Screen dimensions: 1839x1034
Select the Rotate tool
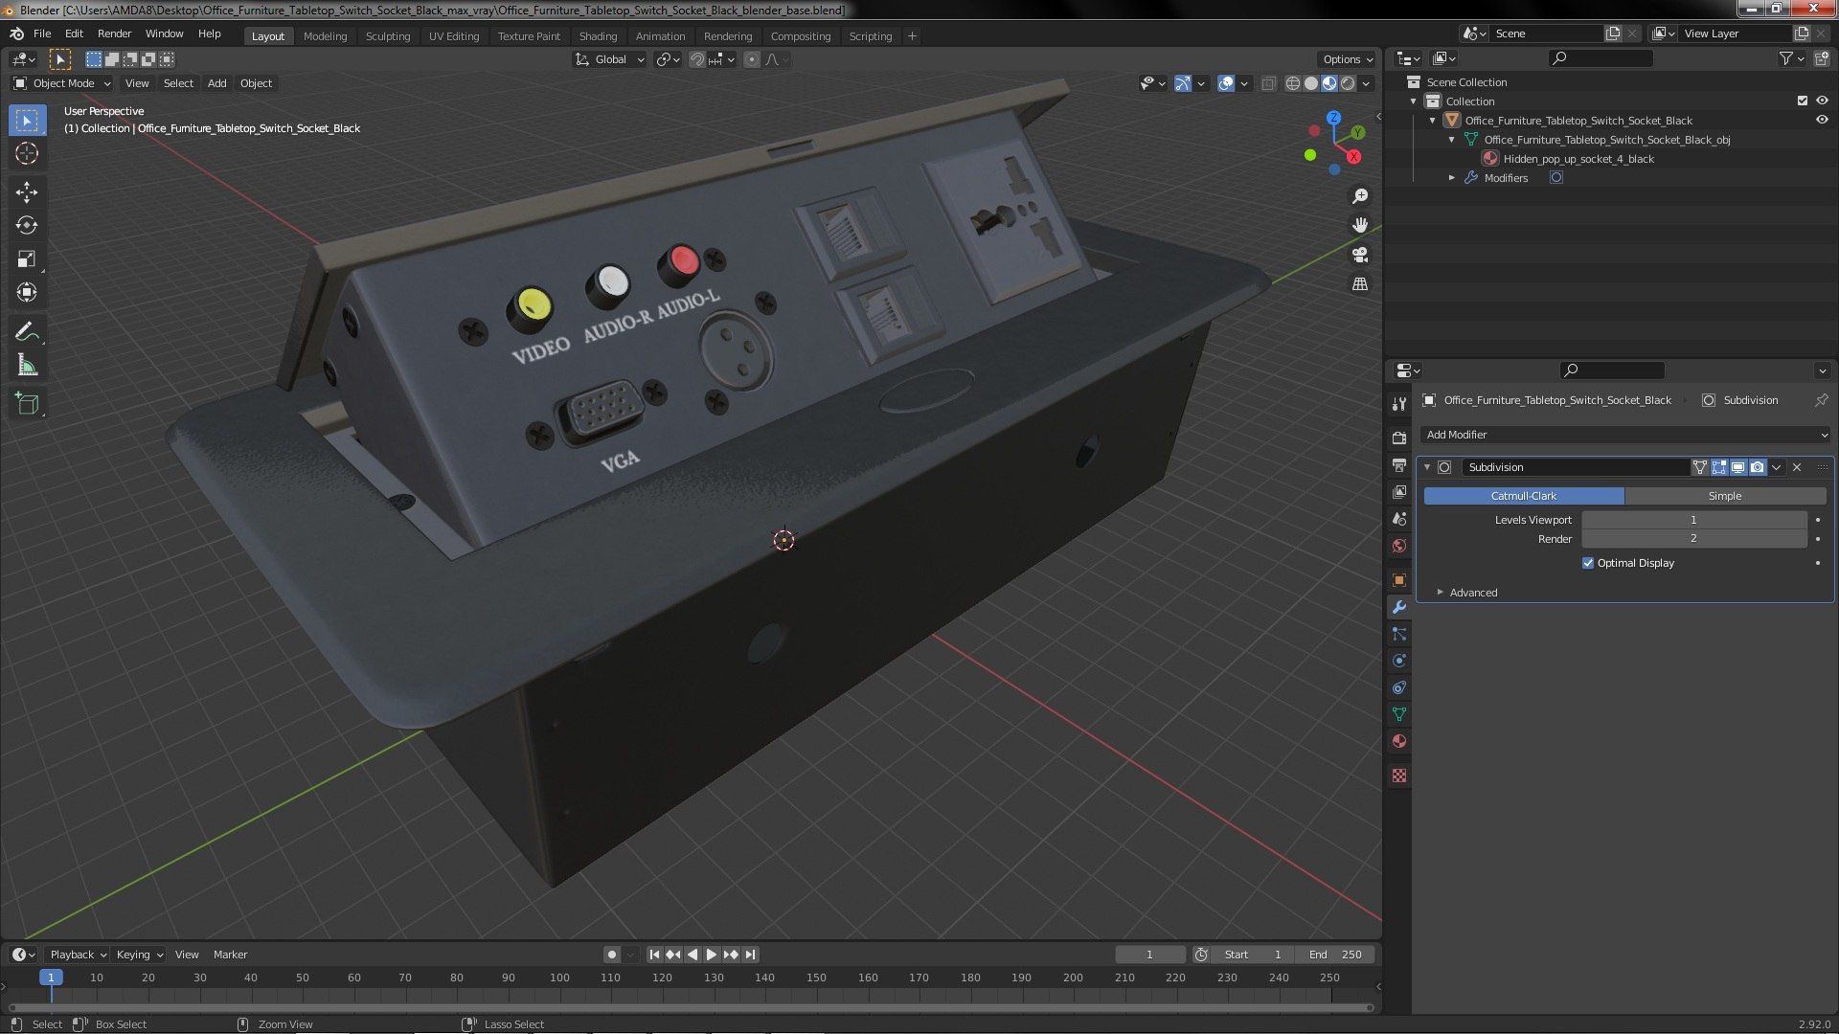(27, 226)
